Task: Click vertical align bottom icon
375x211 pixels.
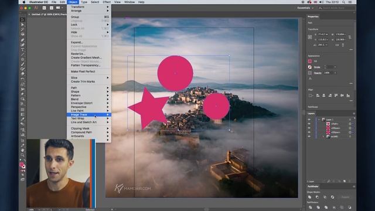Action: (x=348, y=96)
